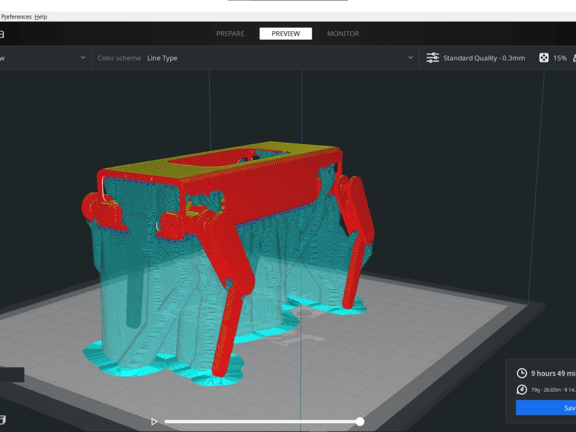Start the layer simulation with the play button
The height and width of the screenshot is (432, 576).
154,421
